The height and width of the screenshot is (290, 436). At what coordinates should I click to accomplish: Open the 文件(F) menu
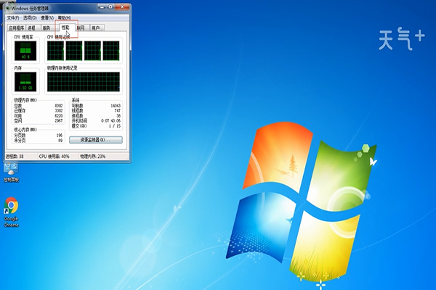(x=13, y=18)
